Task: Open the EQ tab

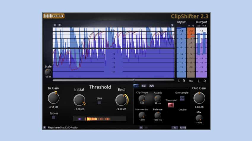Action: (144, 86)
